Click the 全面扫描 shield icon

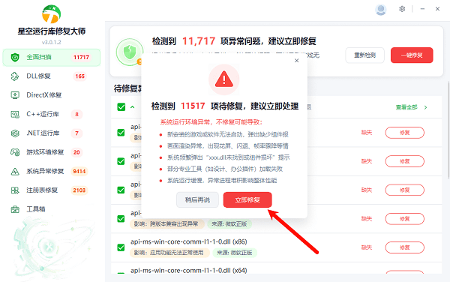coord(15,58)
